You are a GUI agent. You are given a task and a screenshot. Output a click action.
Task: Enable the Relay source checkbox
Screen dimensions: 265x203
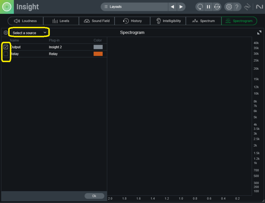click(6, 54)
